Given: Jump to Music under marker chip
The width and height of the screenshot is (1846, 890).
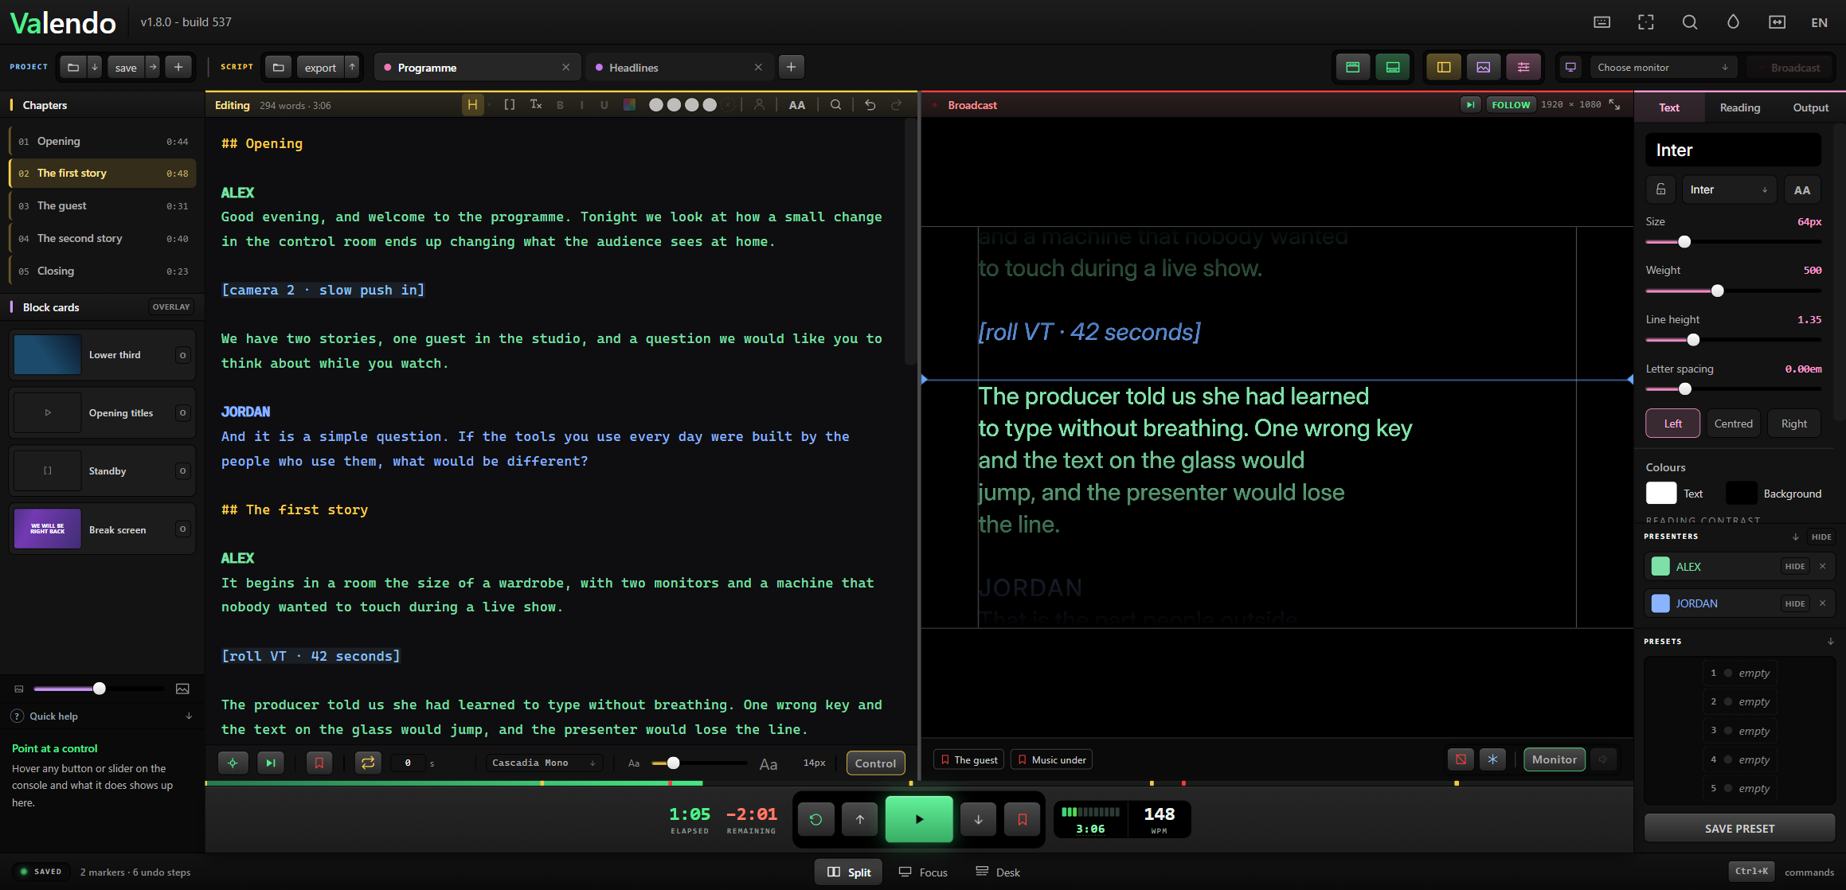Looking at the screenshot, I should (x=1051, y=759).
